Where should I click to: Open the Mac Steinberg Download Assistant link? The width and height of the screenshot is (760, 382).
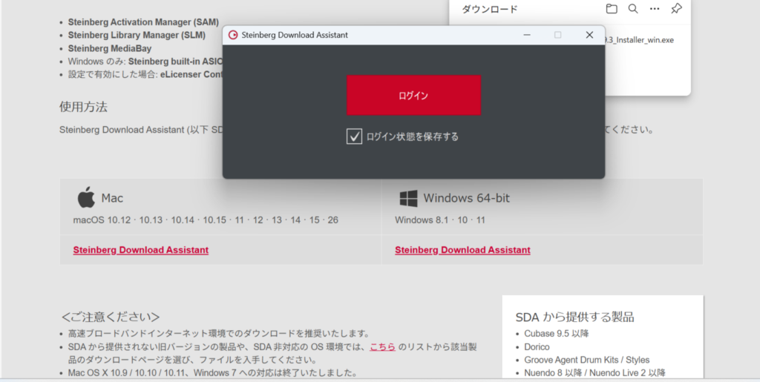tap(140, 250)
